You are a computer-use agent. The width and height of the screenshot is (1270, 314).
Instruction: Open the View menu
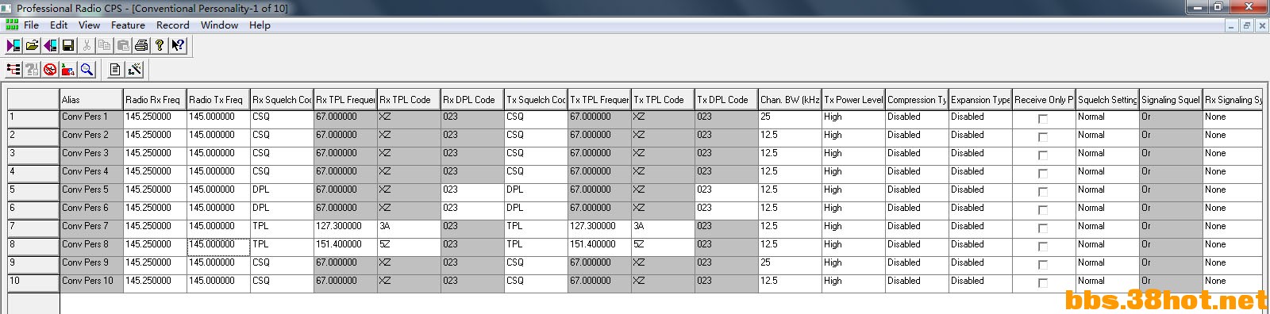pos(89,25)
